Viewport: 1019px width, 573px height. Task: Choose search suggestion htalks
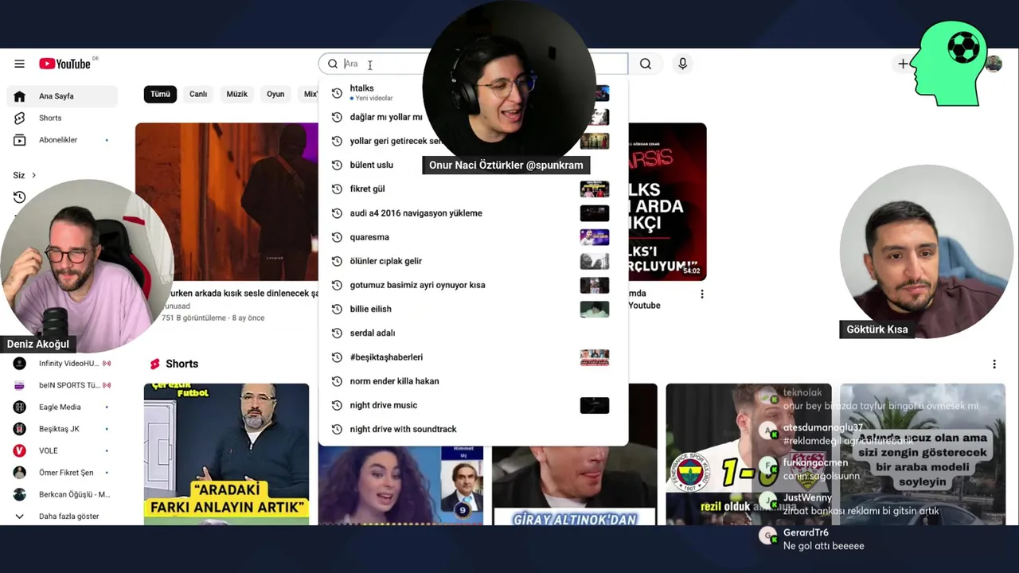(x=473, y=92)
